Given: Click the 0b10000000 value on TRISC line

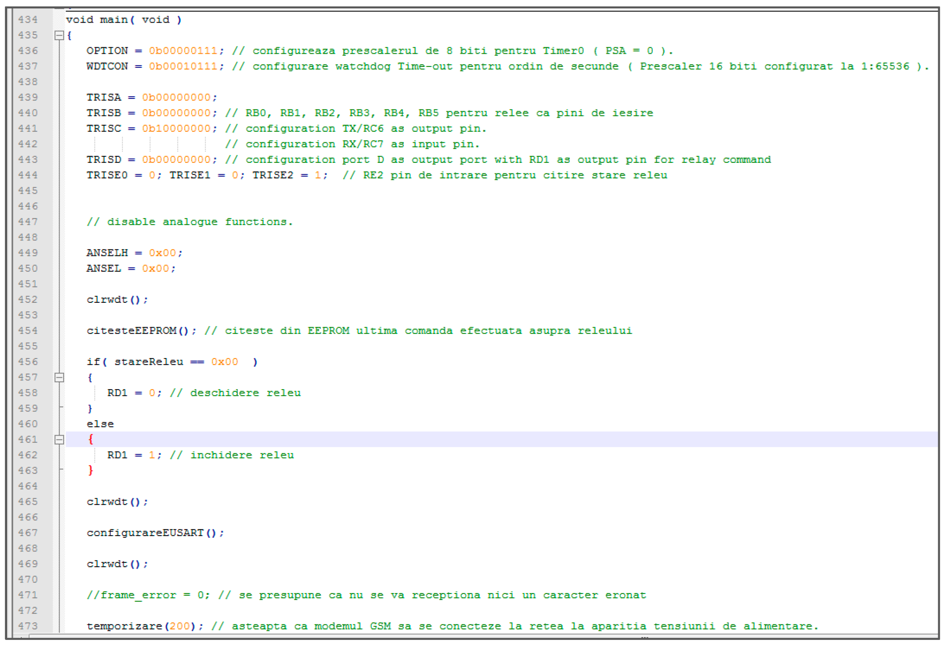Looking at the screenshot, I should [176, 129].
